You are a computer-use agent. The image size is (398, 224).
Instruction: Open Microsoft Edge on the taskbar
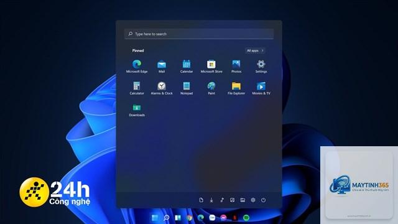coord(200,218)
